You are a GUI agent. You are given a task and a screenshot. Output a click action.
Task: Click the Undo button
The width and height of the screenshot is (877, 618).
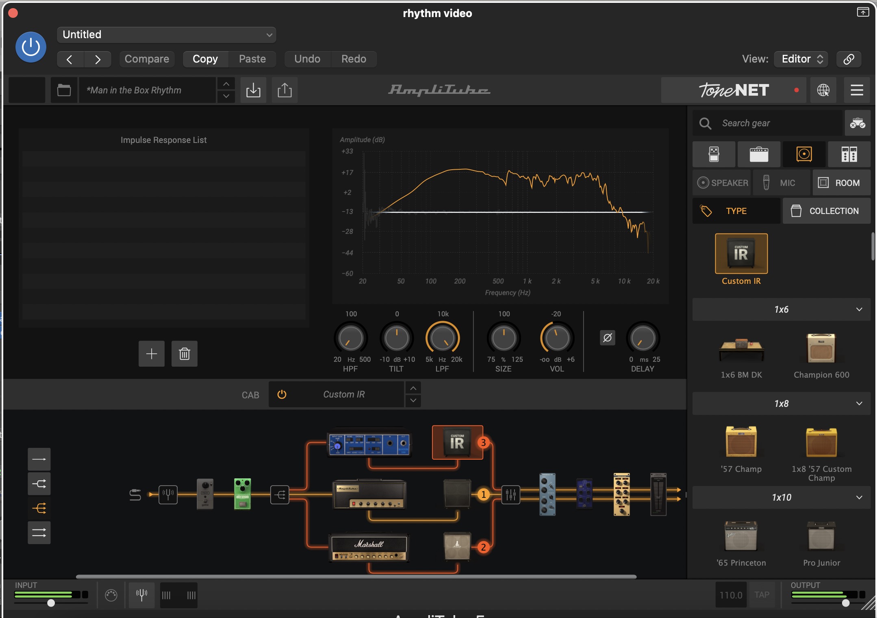307,59
